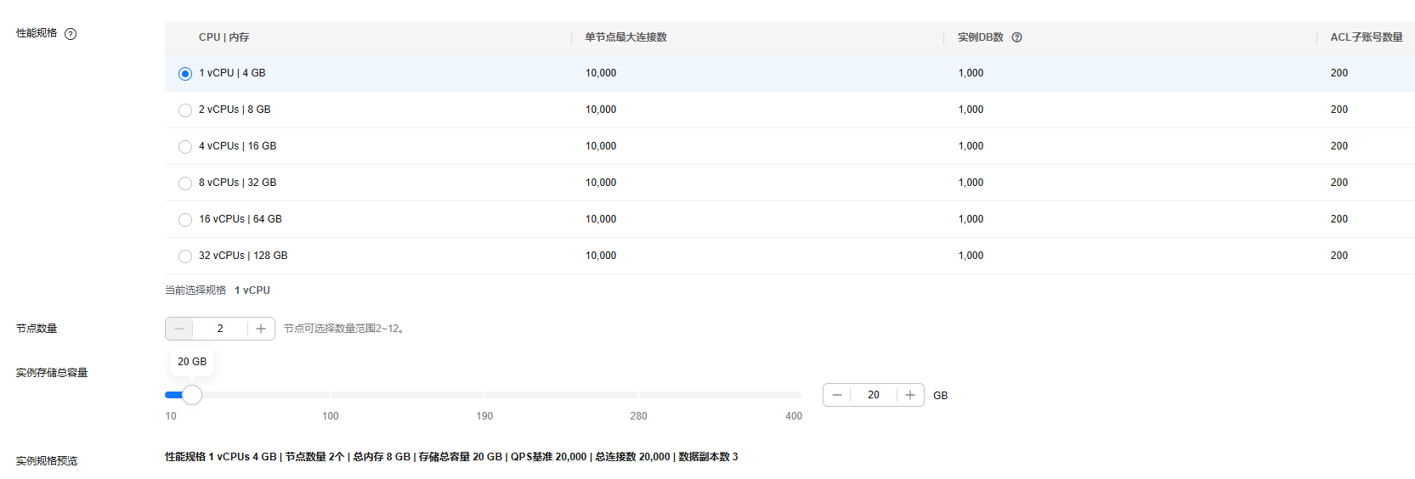Screen dimensions: 1415x479
Task: Click the 10 minimum slider label
Action: click(x=171, y=416)
